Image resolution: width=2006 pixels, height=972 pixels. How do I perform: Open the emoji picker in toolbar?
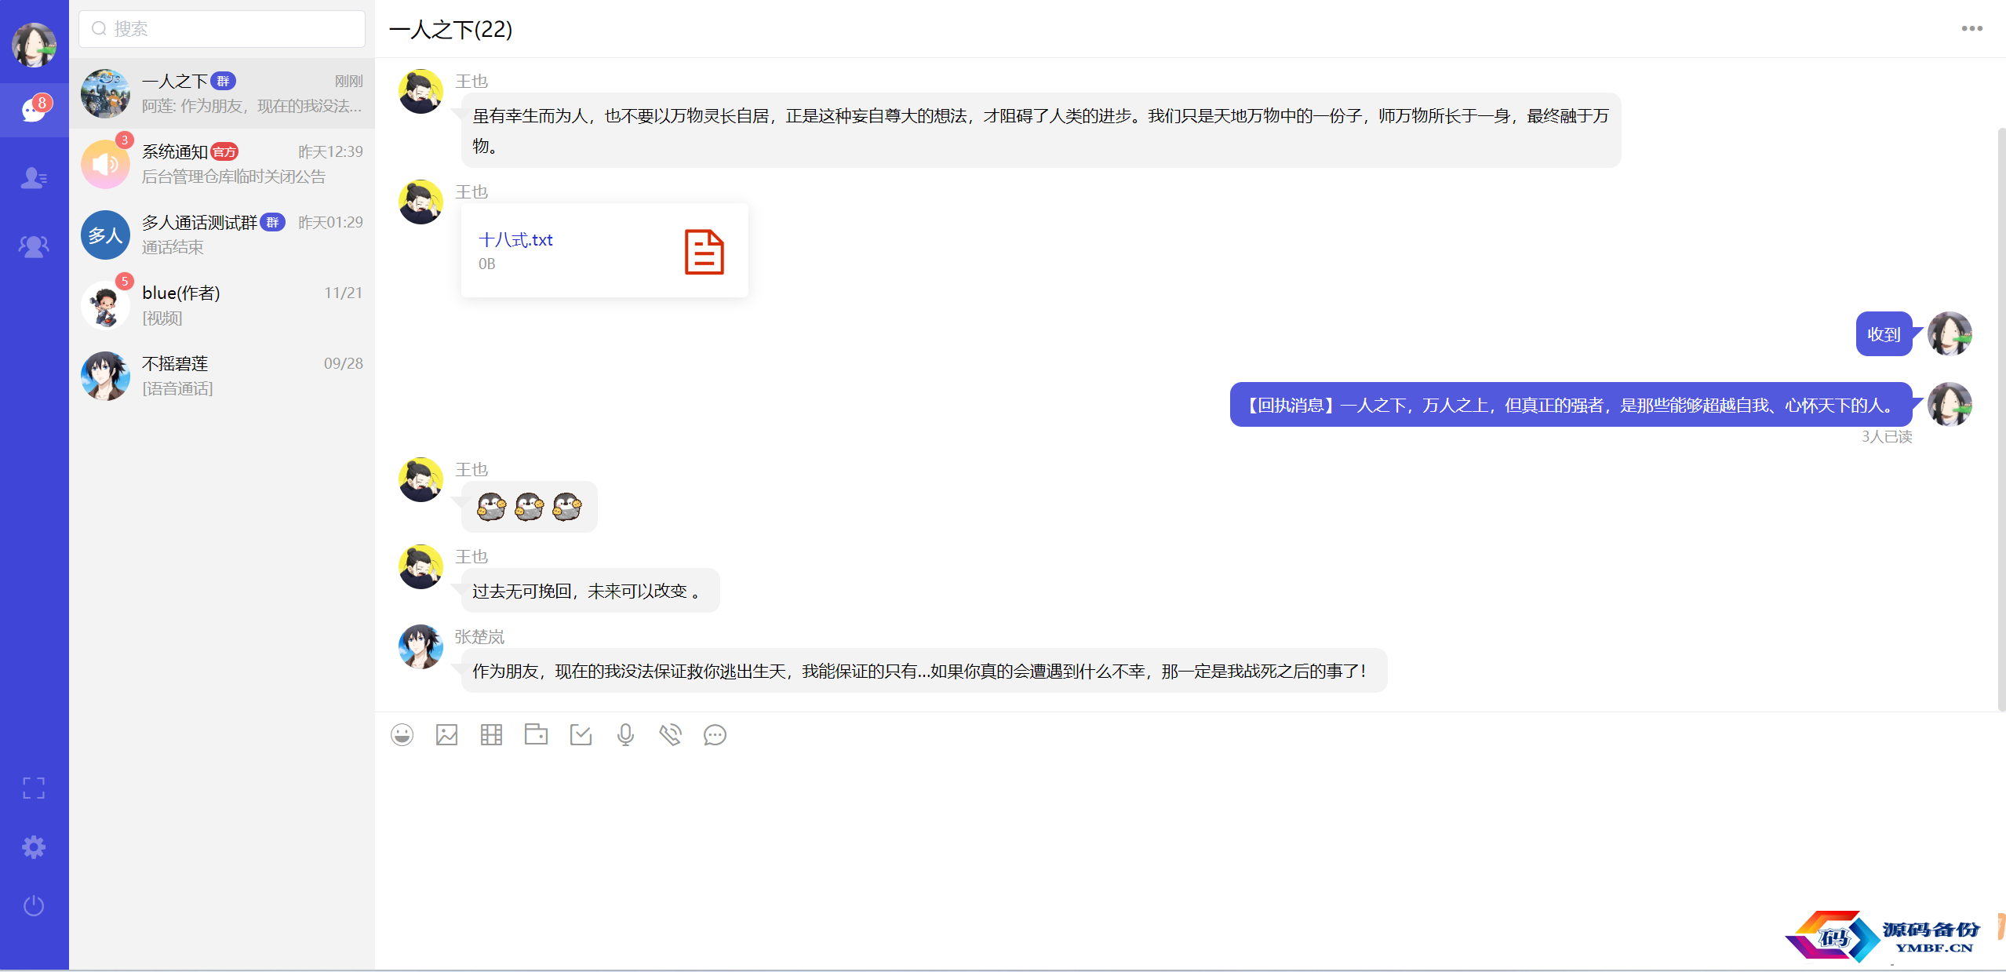(x=402, y=735)
